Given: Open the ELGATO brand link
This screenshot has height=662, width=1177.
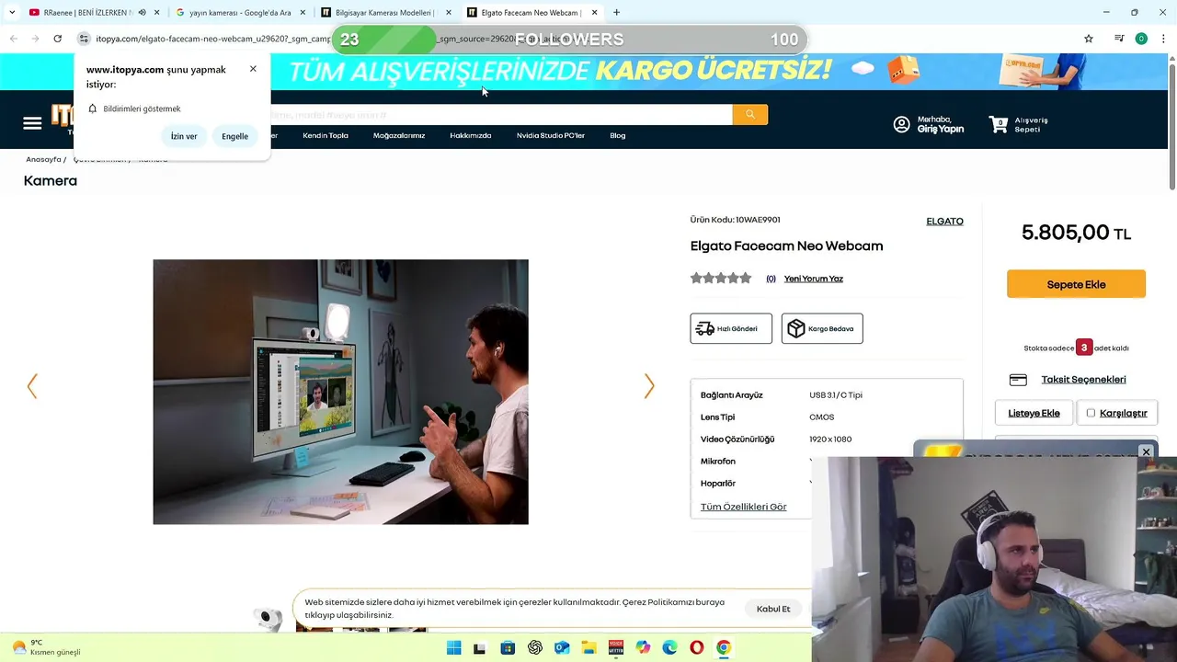Looking at the screenshot, I should pyautogui.click(x=944, y=222).
